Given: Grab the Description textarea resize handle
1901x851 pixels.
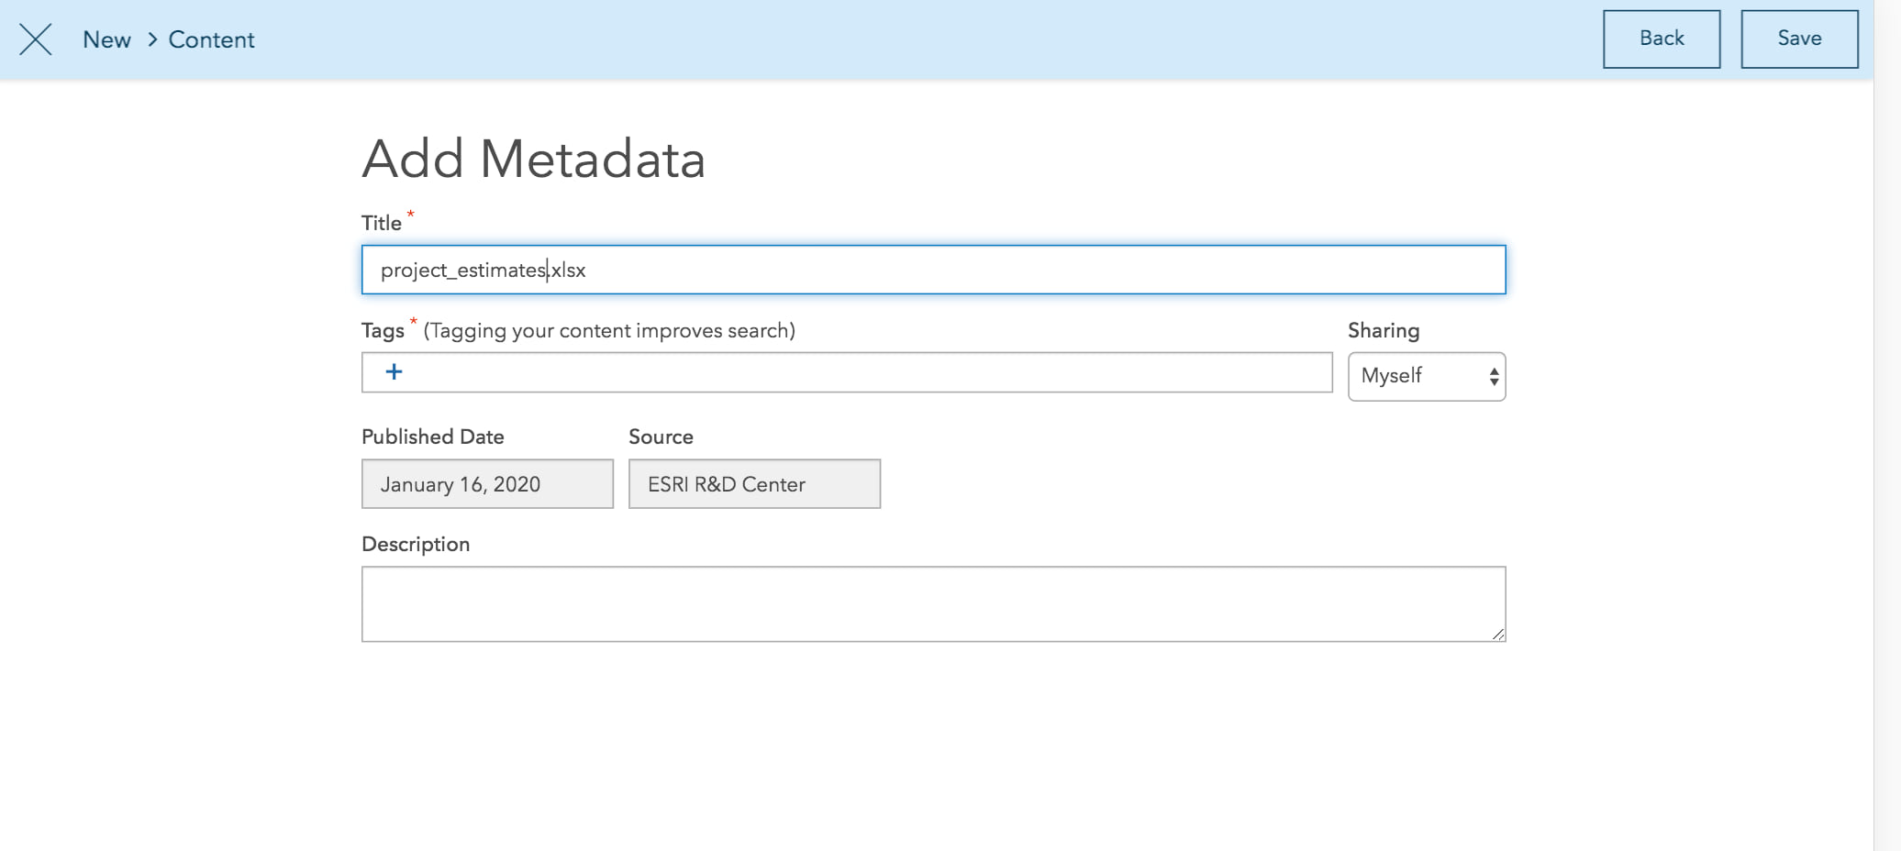Looking at the screenshot, I should click(x=1498, y=634).
